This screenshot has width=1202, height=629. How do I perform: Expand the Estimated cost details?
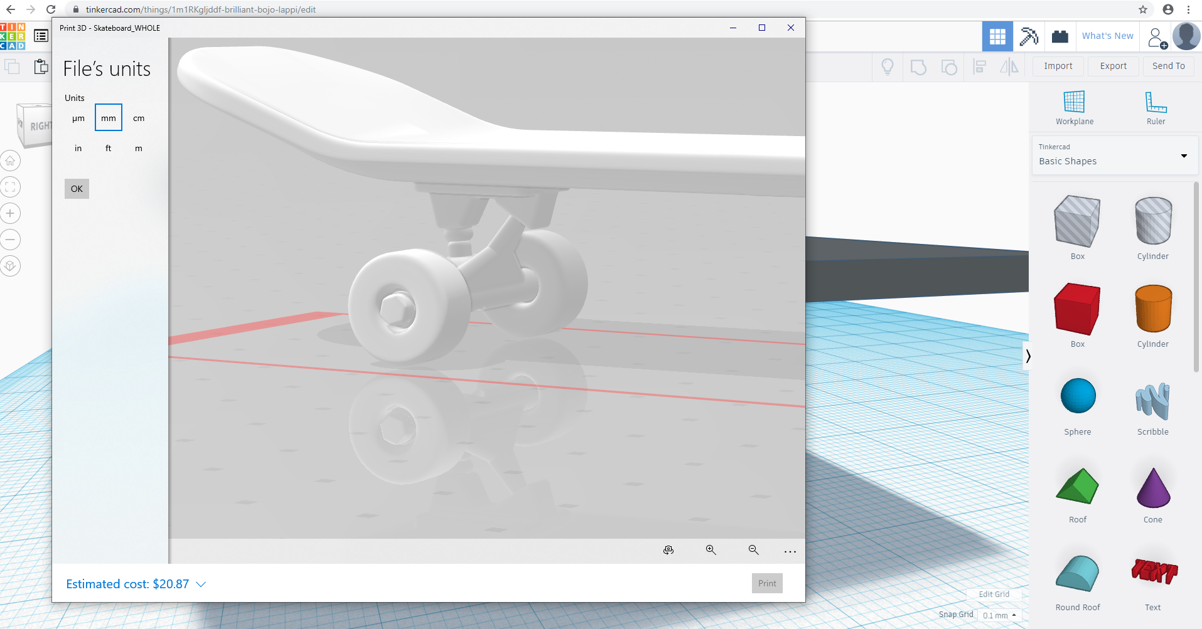tap(201, 584)
